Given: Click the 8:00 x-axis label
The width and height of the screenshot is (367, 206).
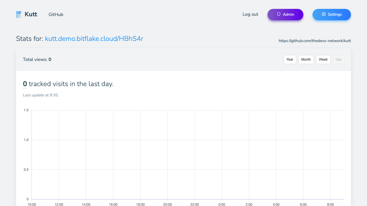Looking at the screenshot, I should click(x=331, y=204).
